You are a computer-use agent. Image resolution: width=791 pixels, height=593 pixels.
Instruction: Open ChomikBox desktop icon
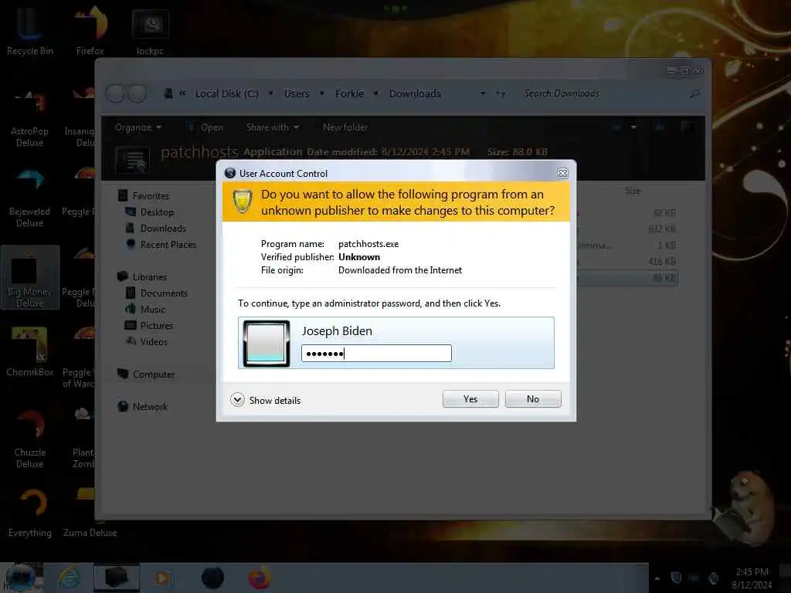(30, 351)
